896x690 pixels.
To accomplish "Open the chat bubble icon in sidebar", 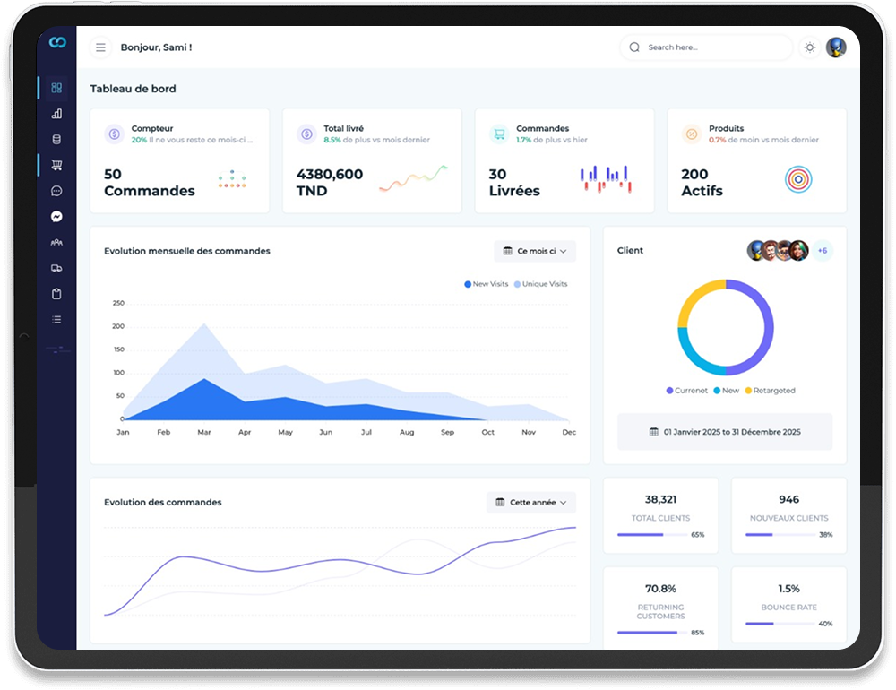I will point(56,191).
